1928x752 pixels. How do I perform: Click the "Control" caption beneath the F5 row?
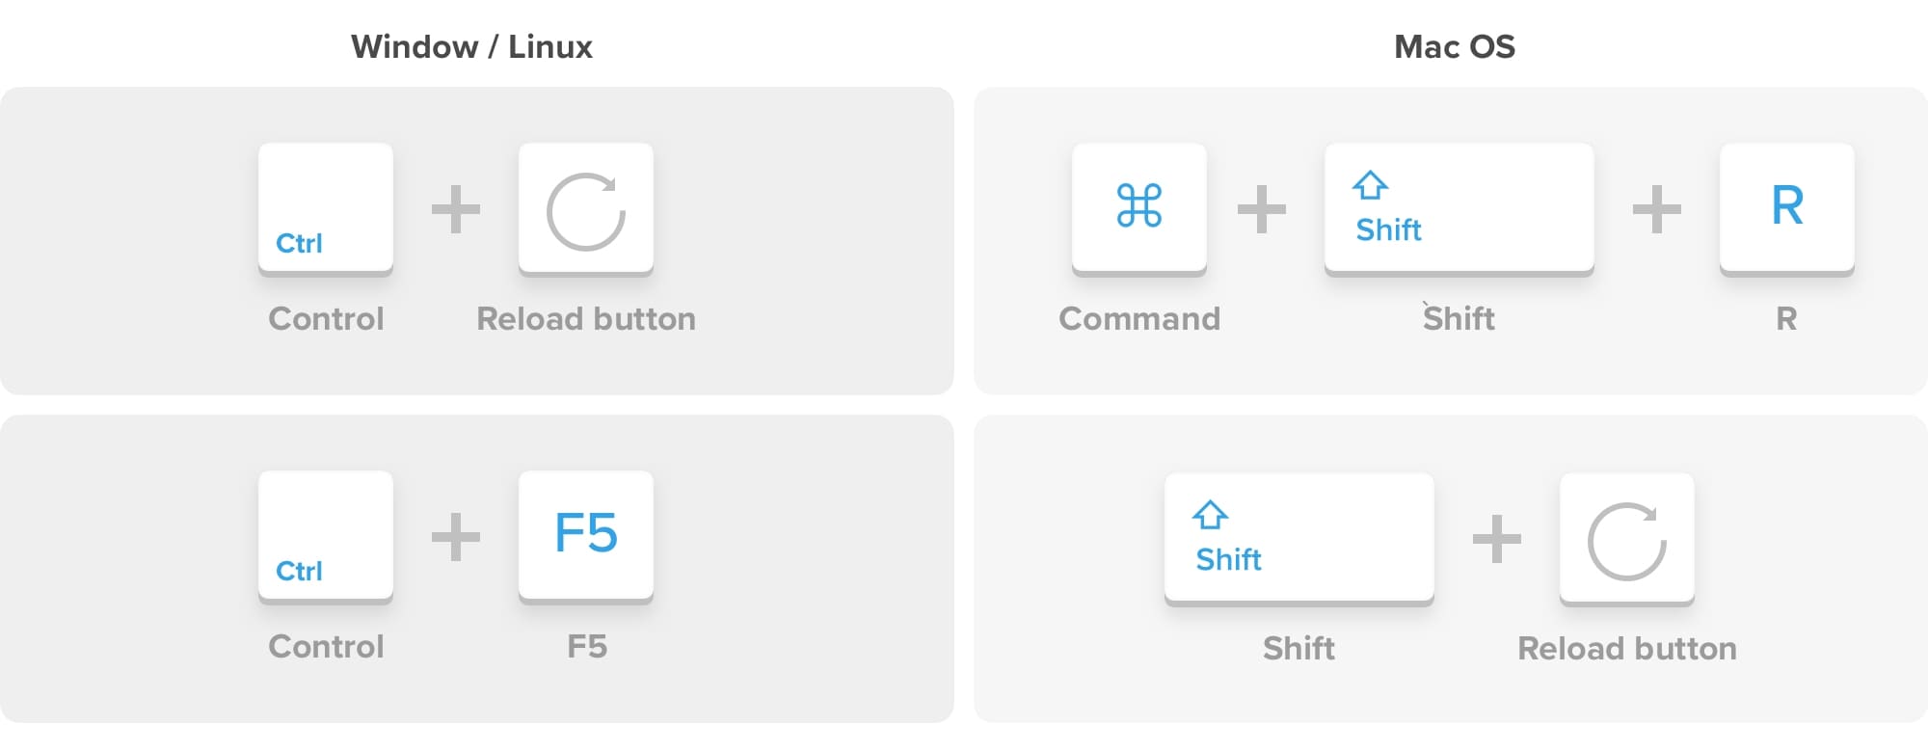[326, 647]
